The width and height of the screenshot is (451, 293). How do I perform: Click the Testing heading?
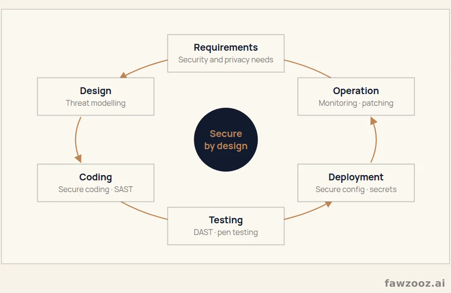pyautogui.click(x=226, y=220)
